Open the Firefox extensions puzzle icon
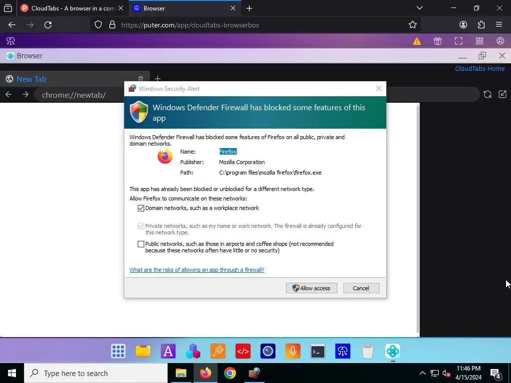This screenshot has height=383, width=511. (x=481, y=25)
